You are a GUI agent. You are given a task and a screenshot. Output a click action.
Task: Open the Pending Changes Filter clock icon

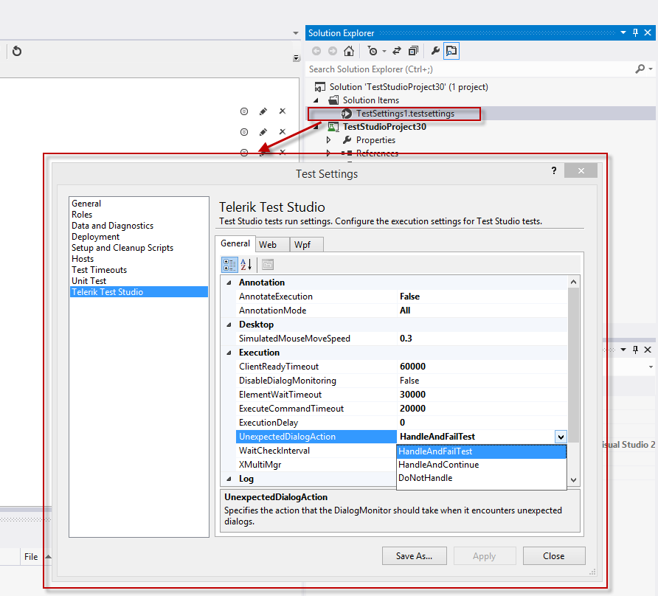373,51
